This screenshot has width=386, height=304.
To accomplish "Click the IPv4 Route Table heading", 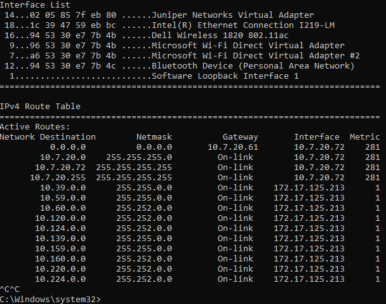I will coord(40,107).
